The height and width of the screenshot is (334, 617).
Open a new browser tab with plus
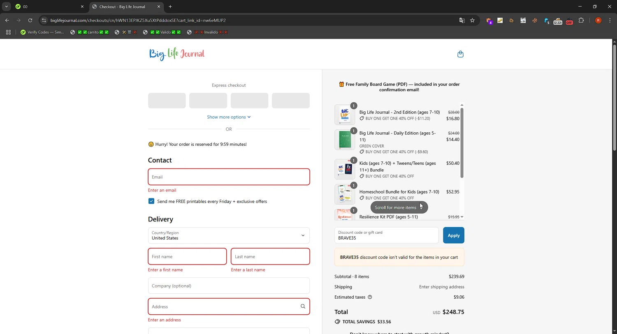pos(170,7)
